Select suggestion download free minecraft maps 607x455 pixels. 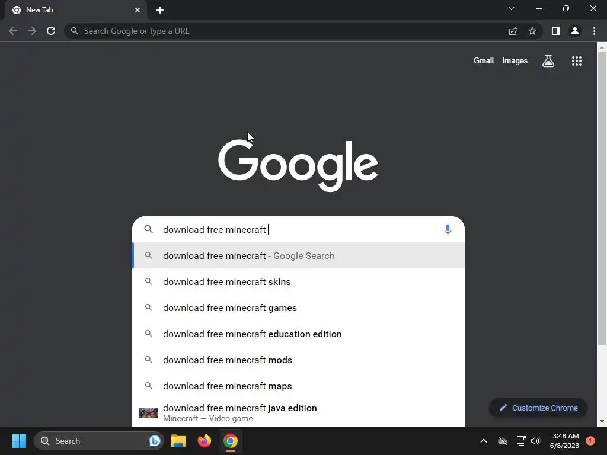coord(299,386)
